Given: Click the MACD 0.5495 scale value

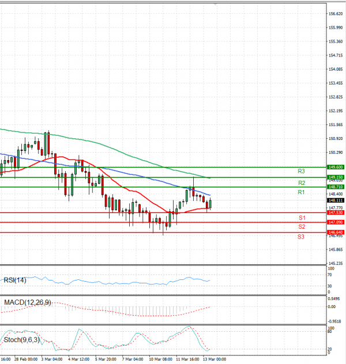Looking at the screenshot, I should click(333, 299).
